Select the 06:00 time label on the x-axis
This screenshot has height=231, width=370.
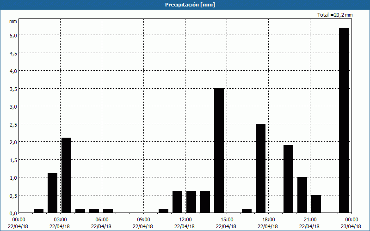point(102,220)
